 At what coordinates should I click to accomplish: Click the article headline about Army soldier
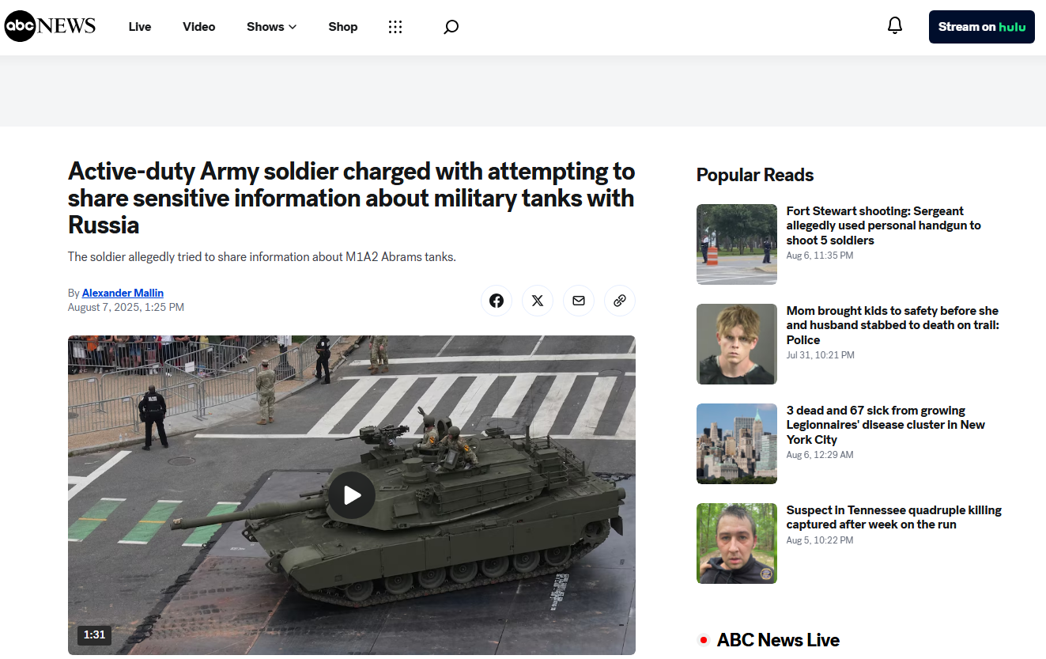[352, 198]
